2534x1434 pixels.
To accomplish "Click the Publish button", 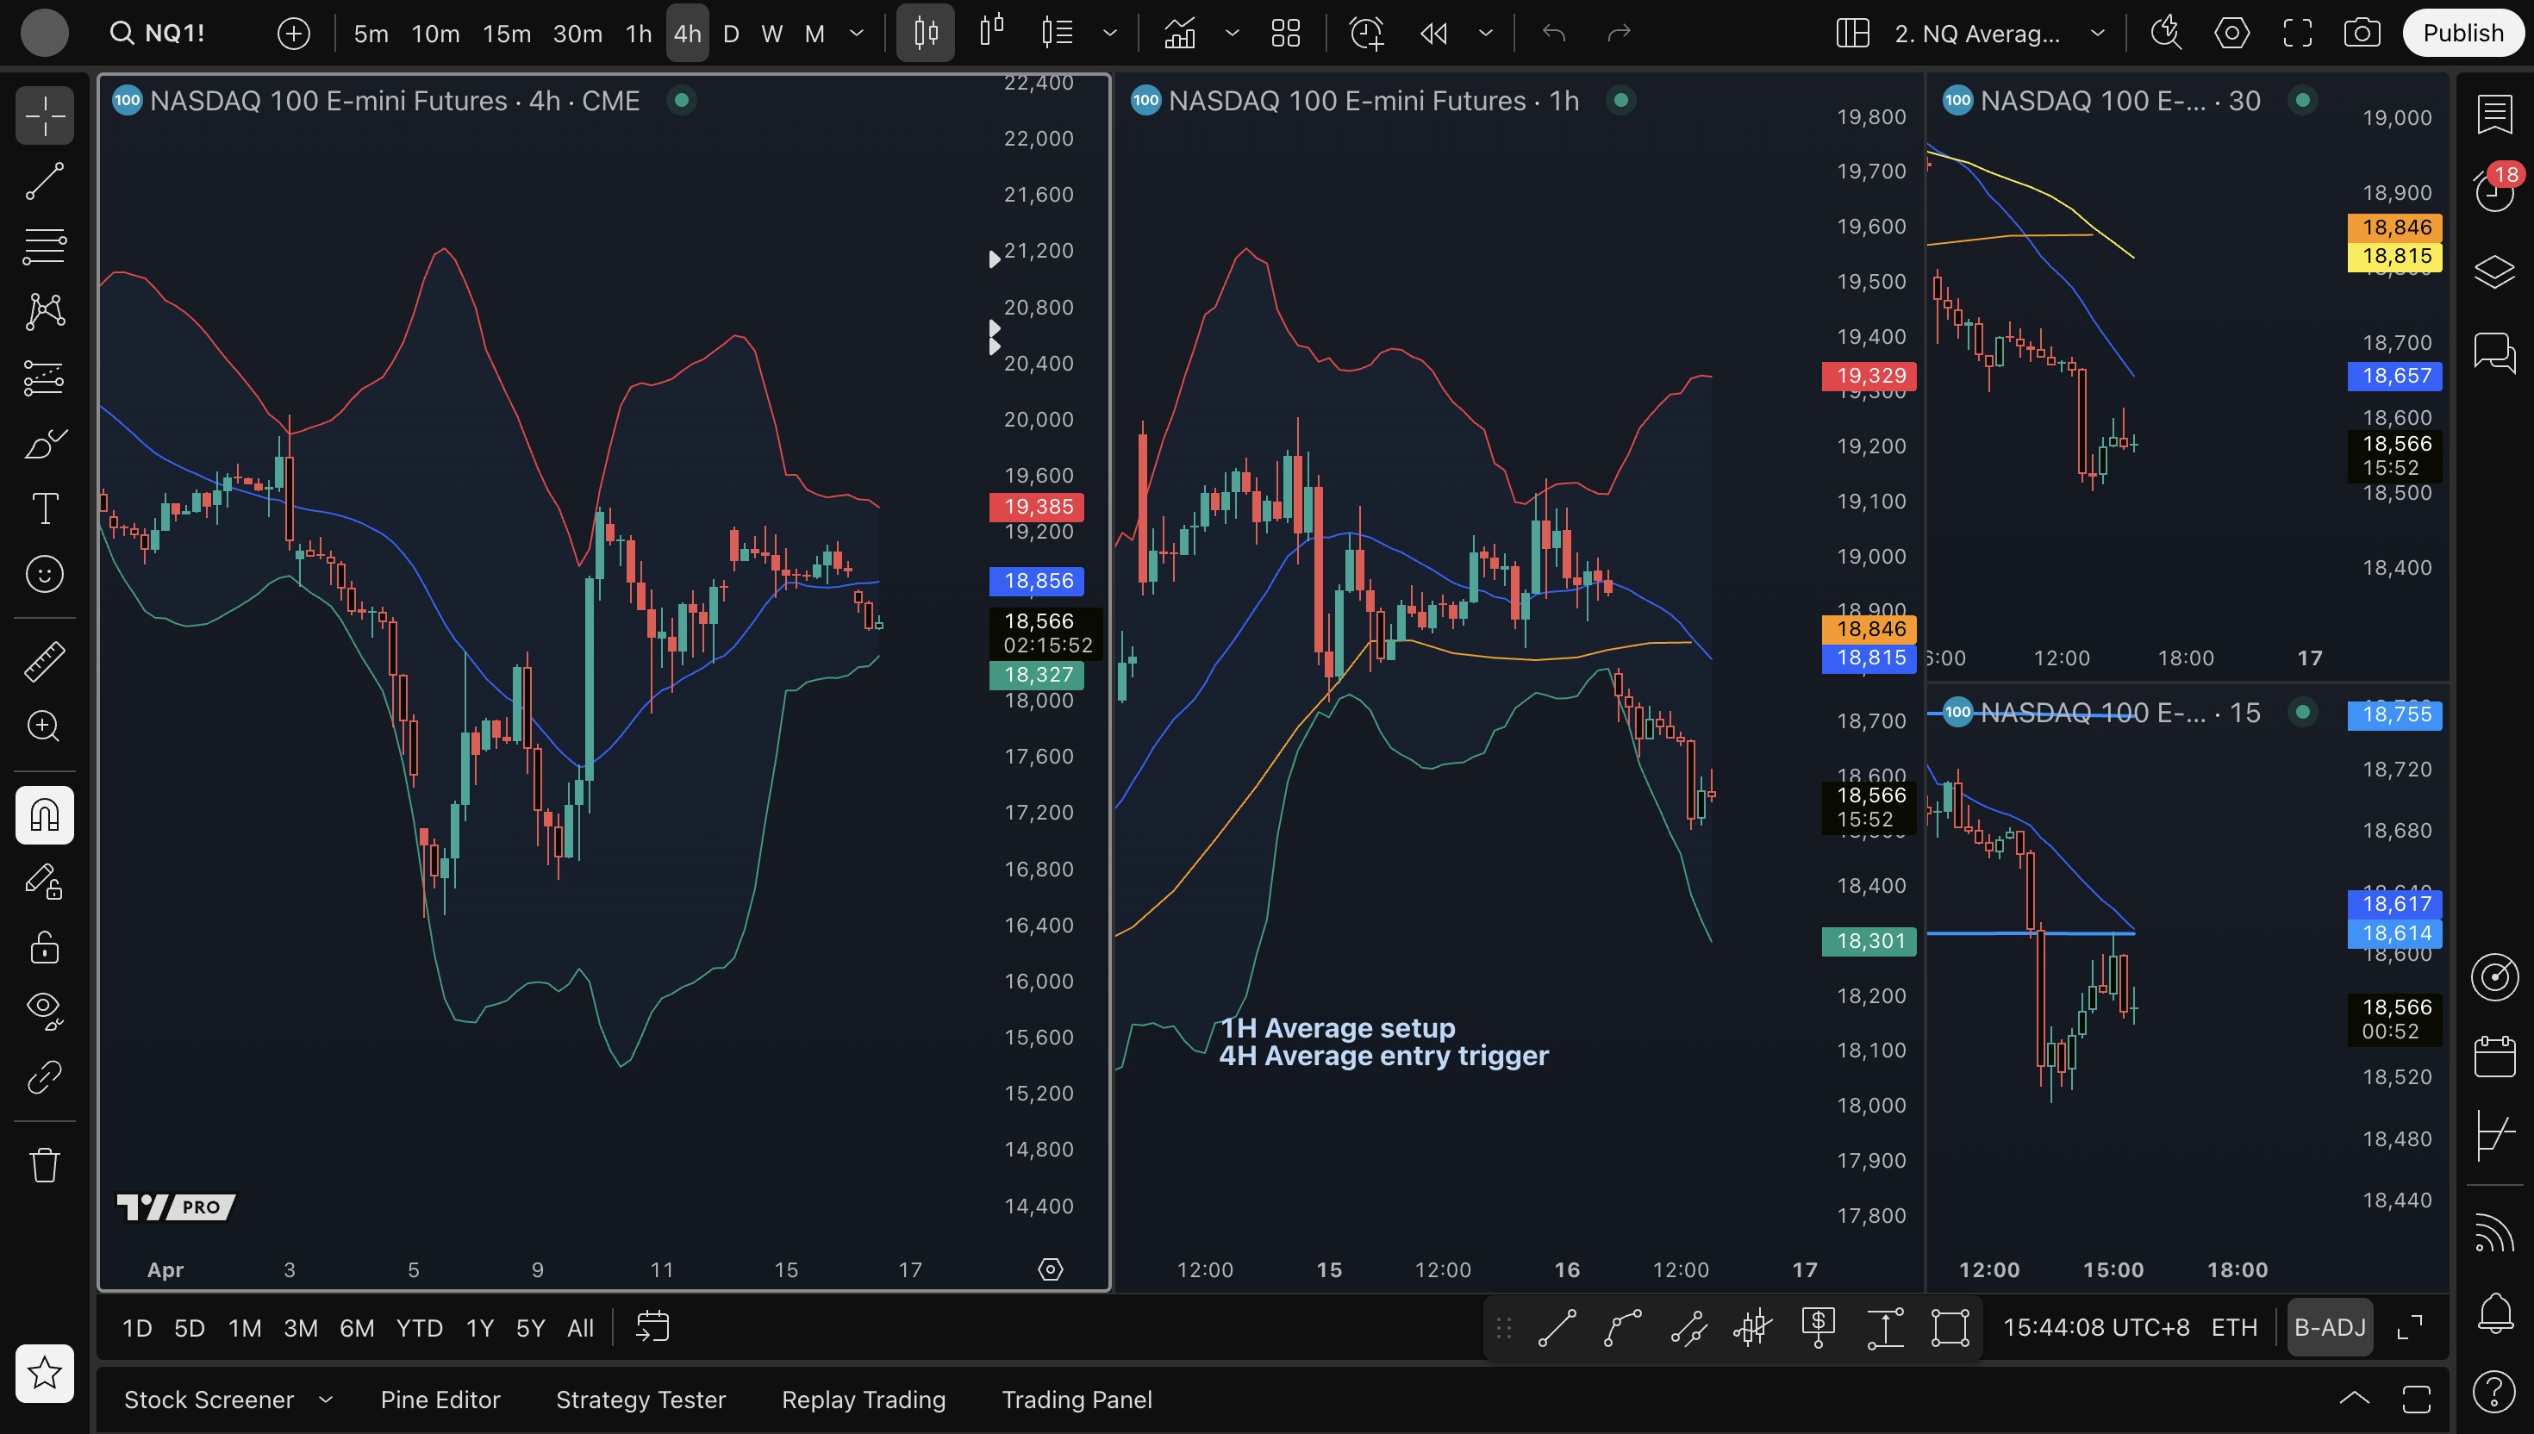I will point(2462,34).
